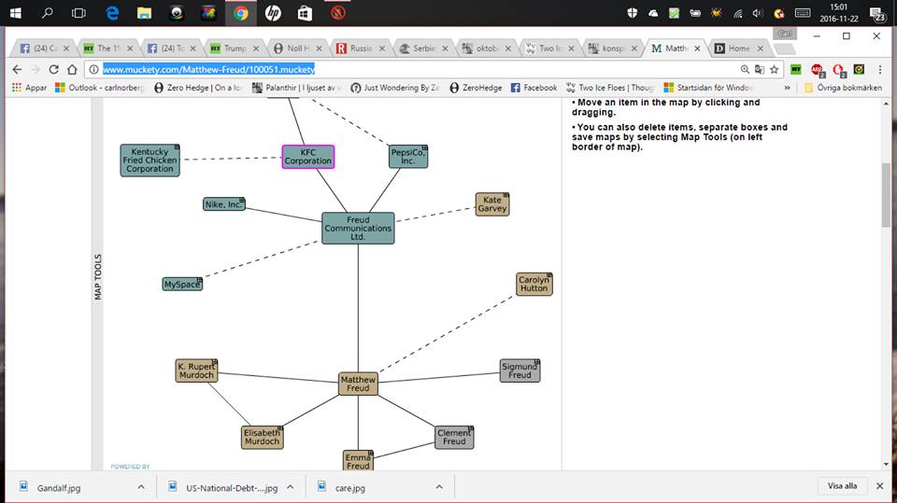
Task: Select the KFC Corporation node
Action: point(308,157)
